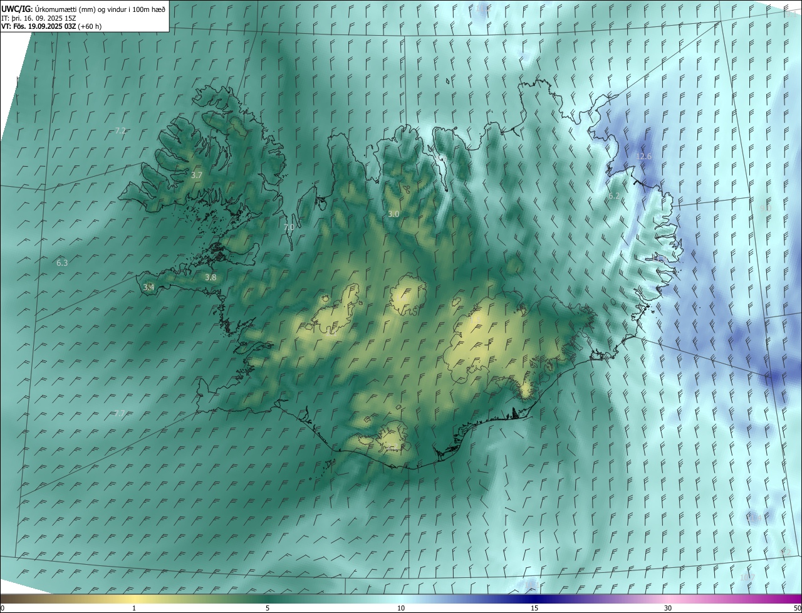Click the 15 label on the color scale
This screenshot has height=613, width=802.
pyautogui.click(x=534, y=608)
